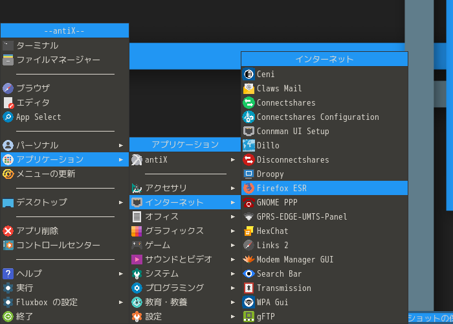
Task: Click the Firefox ESR icon
Action: [249, 188]
